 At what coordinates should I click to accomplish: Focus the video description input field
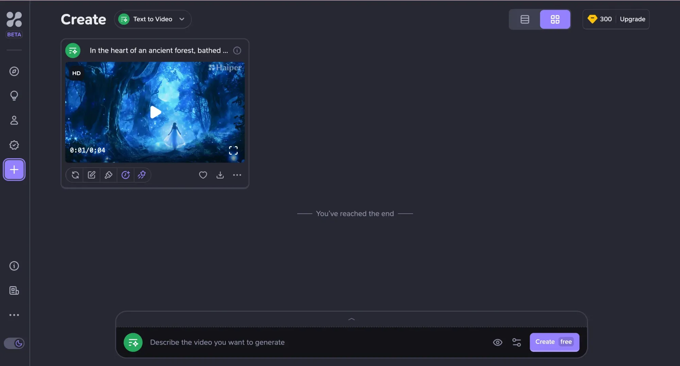(x=316, y=342)
